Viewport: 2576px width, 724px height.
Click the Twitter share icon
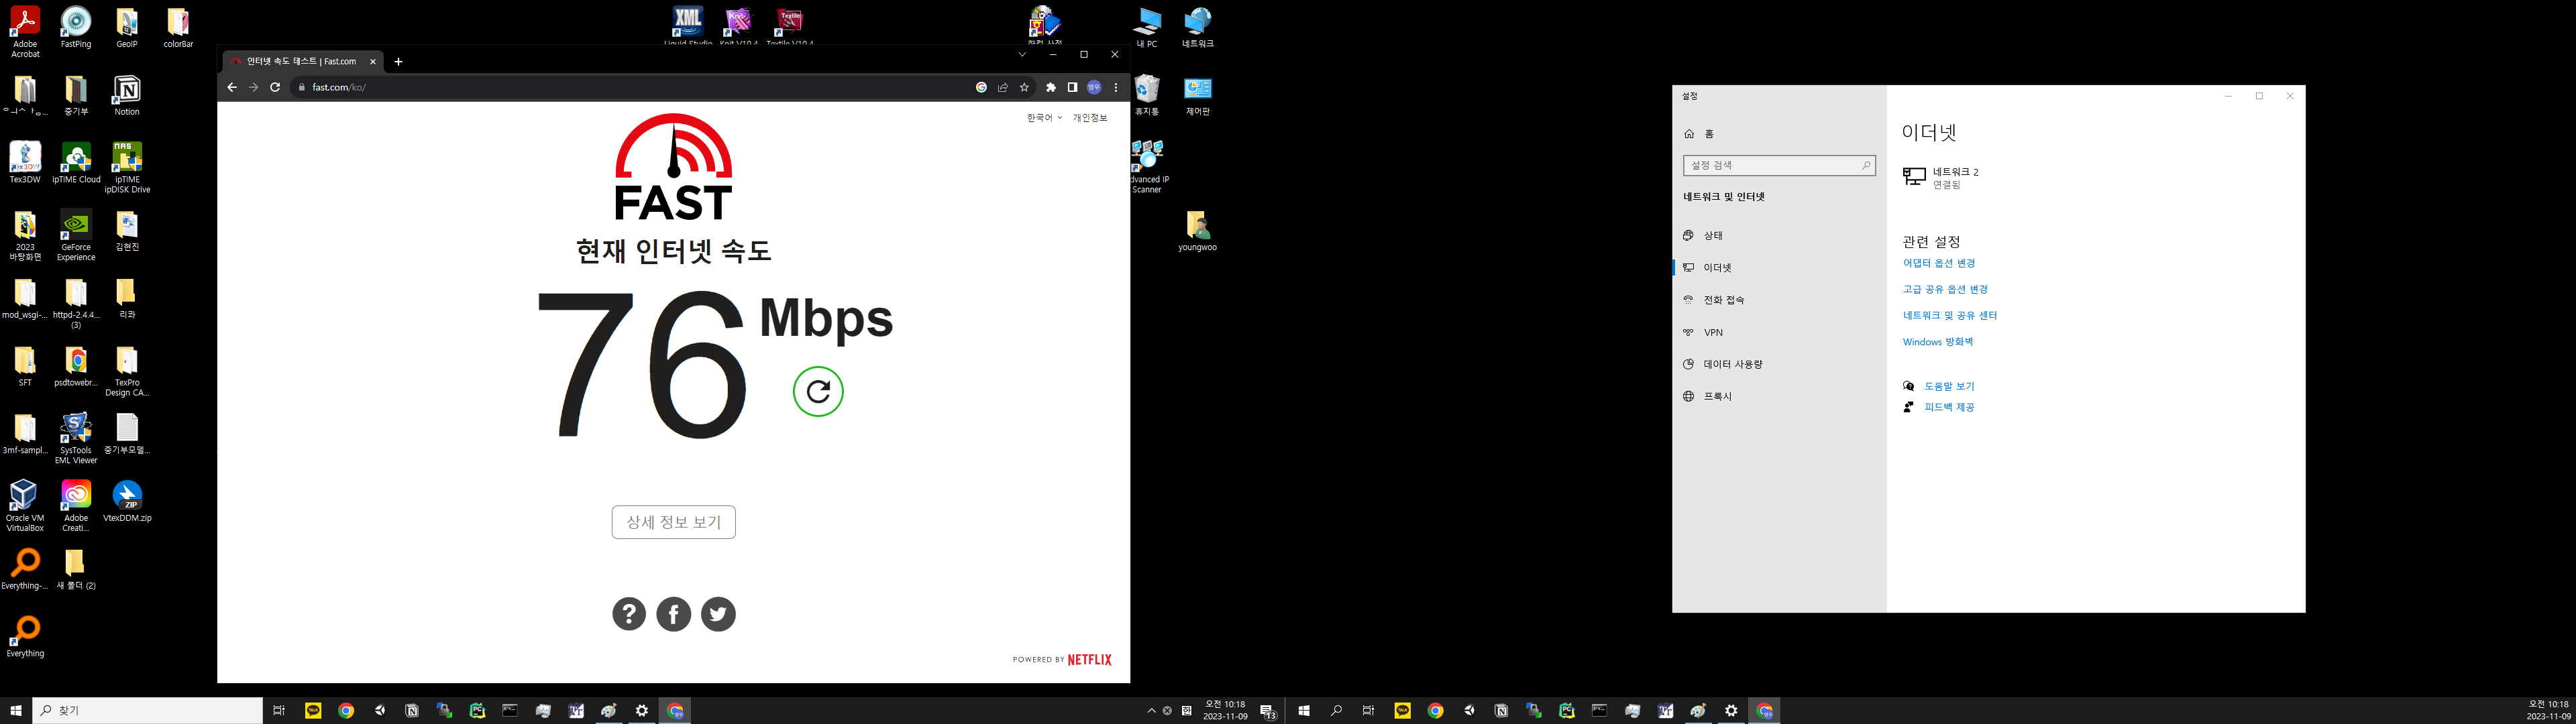718,614
